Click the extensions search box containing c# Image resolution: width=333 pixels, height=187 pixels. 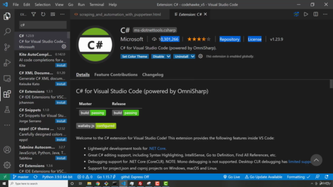pos(43,25)
